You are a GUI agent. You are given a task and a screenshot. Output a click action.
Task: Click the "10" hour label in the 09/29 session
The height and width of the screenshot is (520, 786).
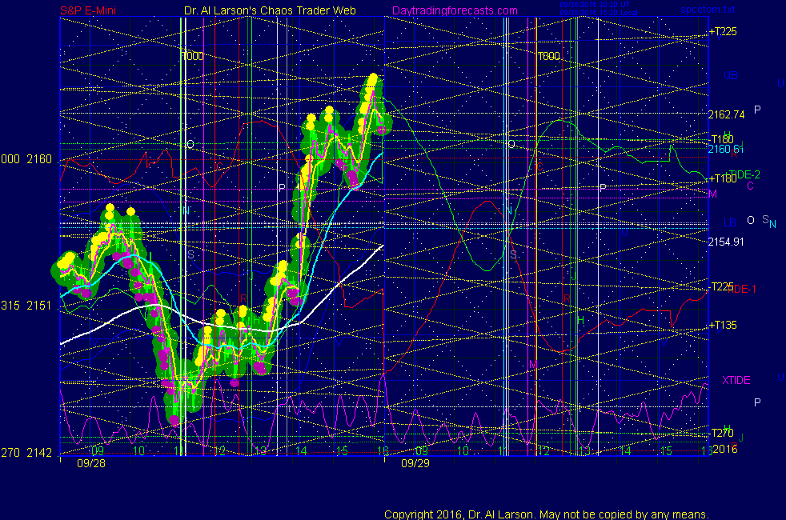pos(463,451)
